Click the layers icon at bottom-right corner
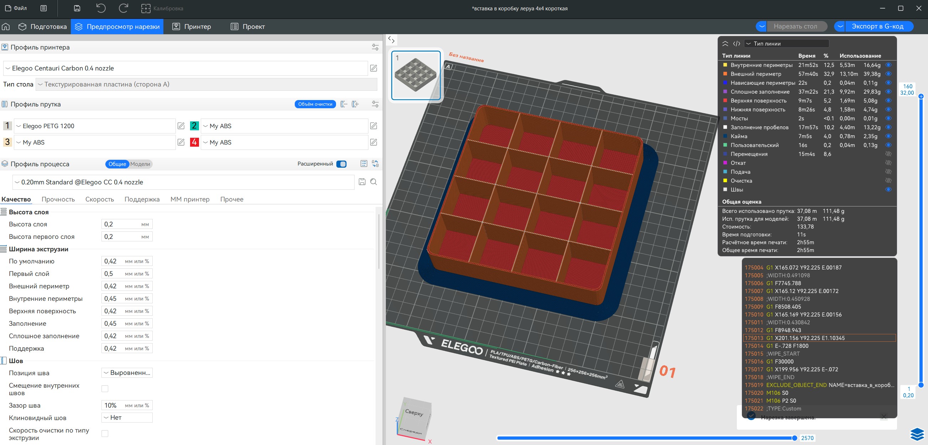This screenshot has width=928, height=445. [917, 434]
